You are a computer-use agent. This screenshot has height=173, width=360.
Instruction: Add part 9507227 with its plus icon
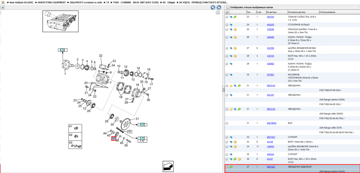pyautogui.click(x=226, y=167)
